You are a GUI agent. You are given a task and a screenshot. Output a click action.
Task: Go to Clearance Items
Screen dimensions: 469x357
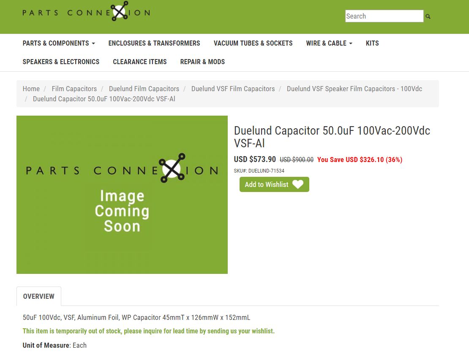[140, 62]
